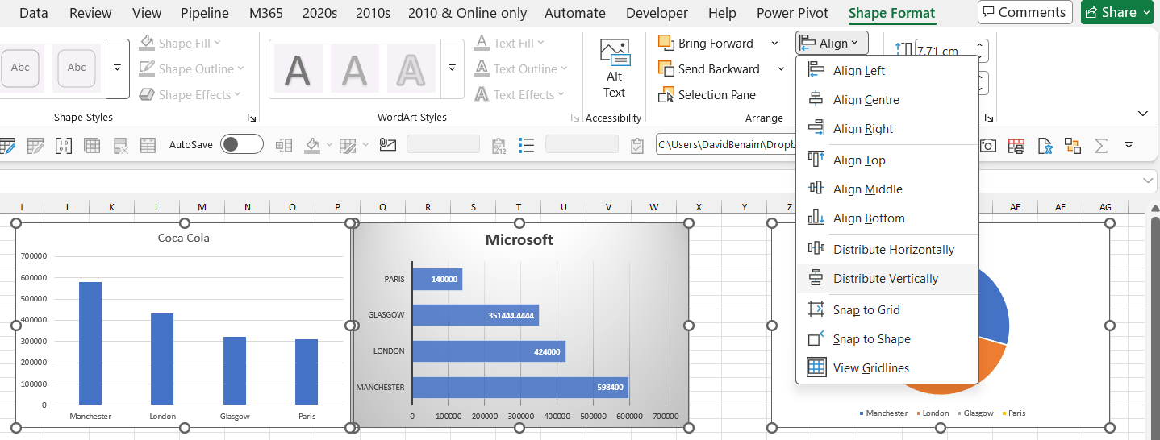Switch to the Pipeline tab
Image resolution: width=1160 pixels, height=440 pixels.
[205, 13]
